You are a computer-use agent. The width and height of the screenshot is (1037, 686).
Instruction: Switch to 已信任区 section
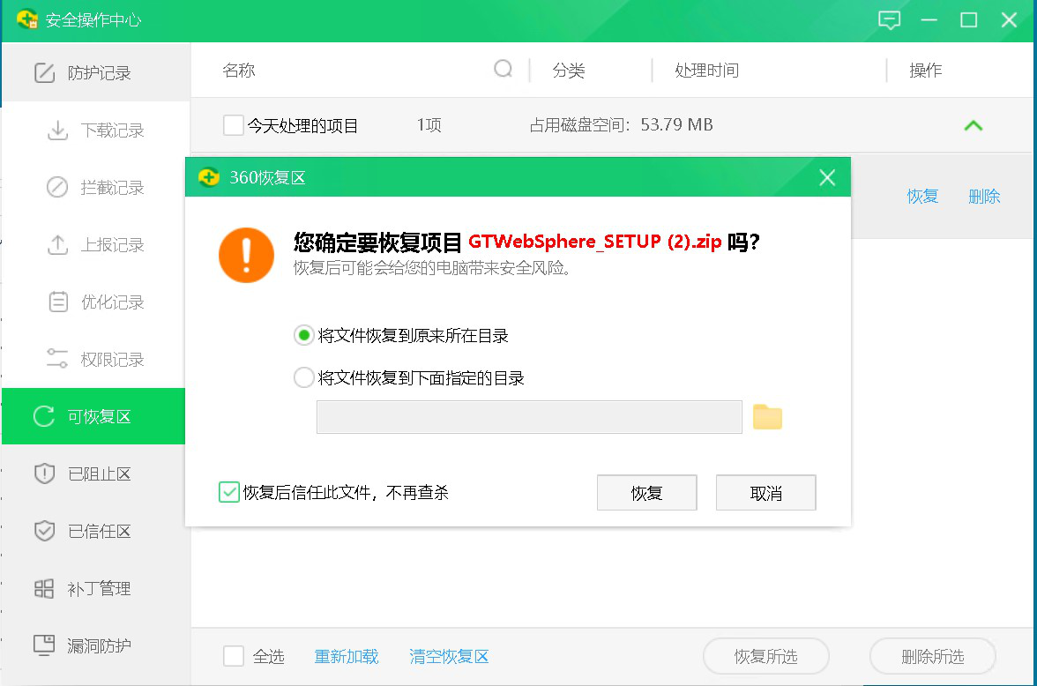(99, 532)
